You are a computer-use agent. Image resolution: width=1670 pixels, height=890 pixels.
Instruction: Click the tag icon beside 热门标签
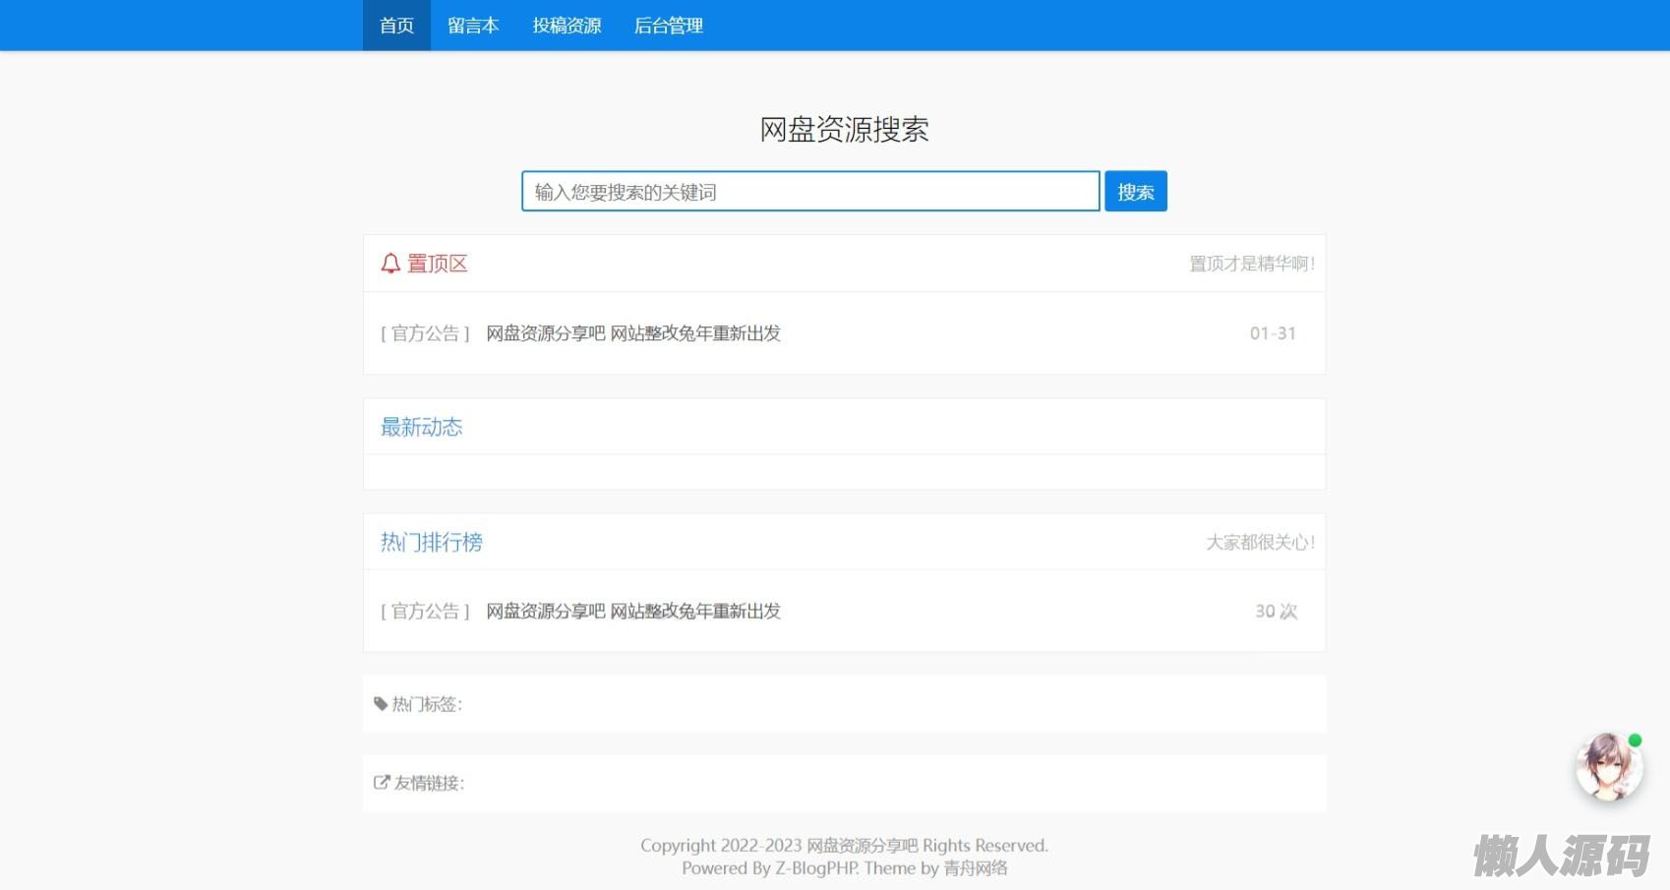click(x=381, y=704)
